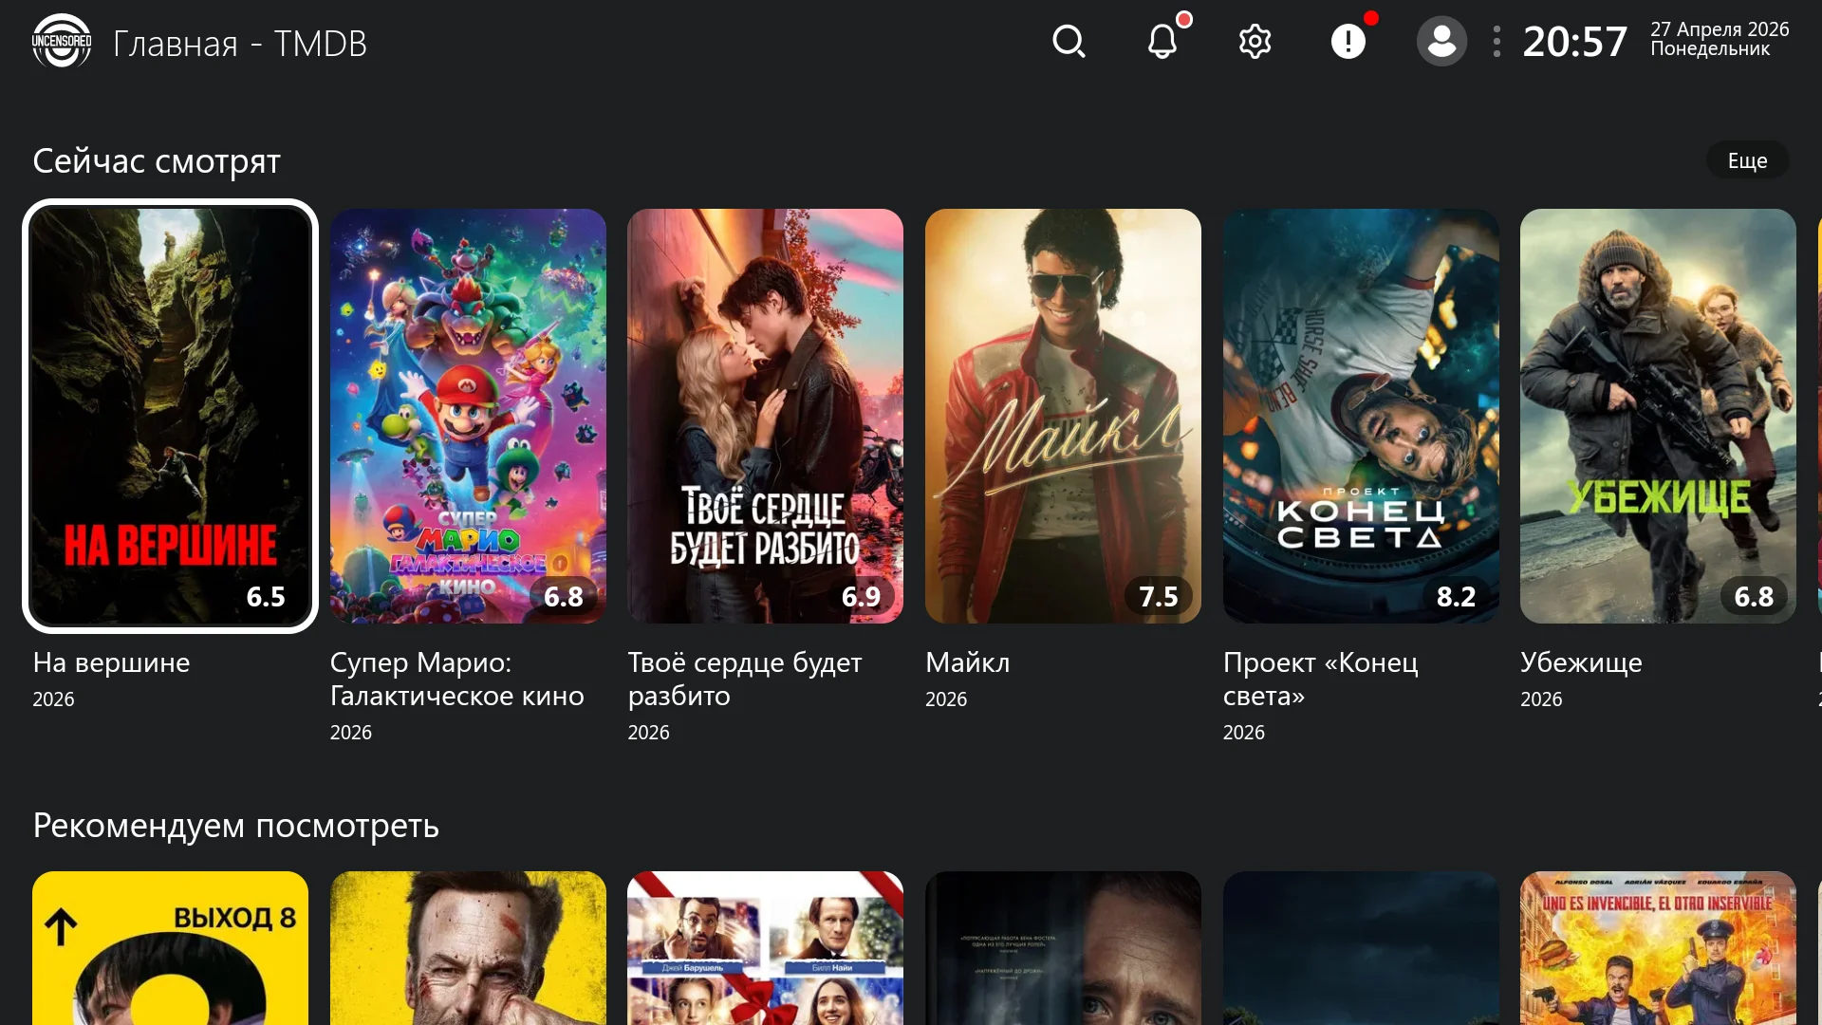
Task: Click the Главная - TMDB header title
Action: tap(240, 44)
